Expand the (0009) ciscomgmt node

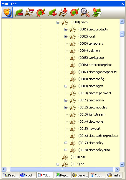pyautogui.click(x=66, y=86)
